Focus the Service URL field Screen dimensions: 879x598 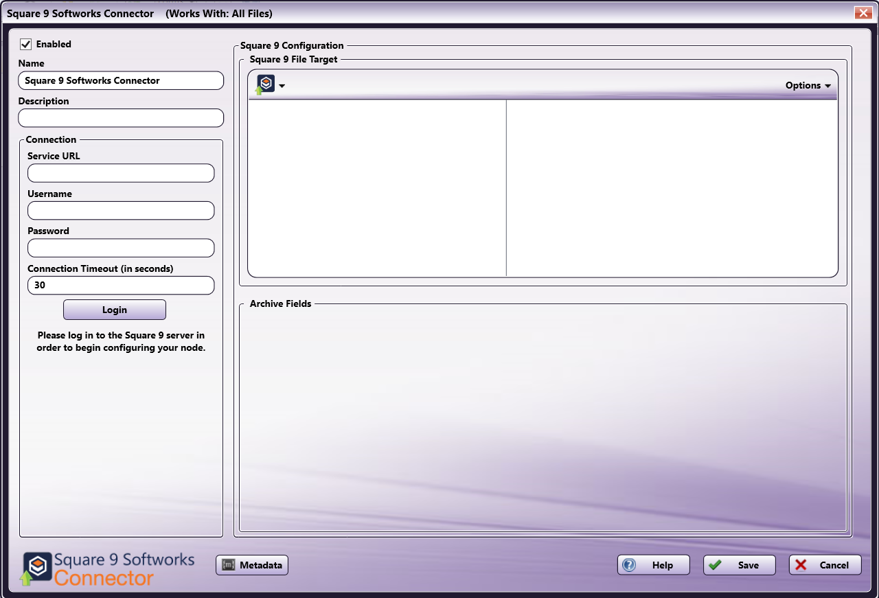[121, 173]
